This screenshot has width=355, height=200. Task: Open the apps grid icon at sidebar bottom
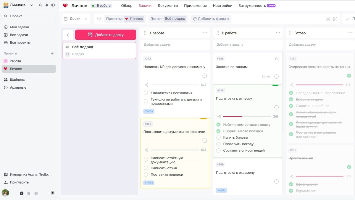[53, 193]
